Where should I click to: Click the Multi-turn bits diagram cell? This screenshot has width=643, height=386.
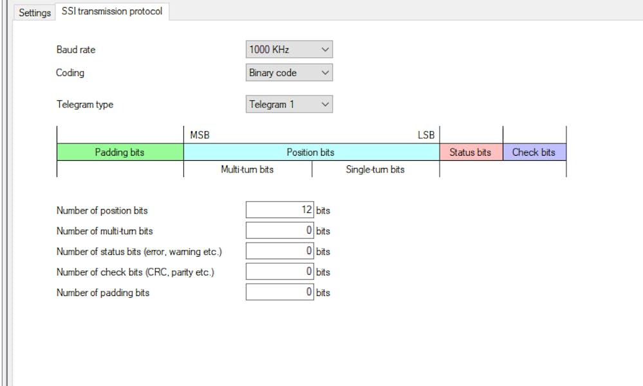tap(247, 170)
